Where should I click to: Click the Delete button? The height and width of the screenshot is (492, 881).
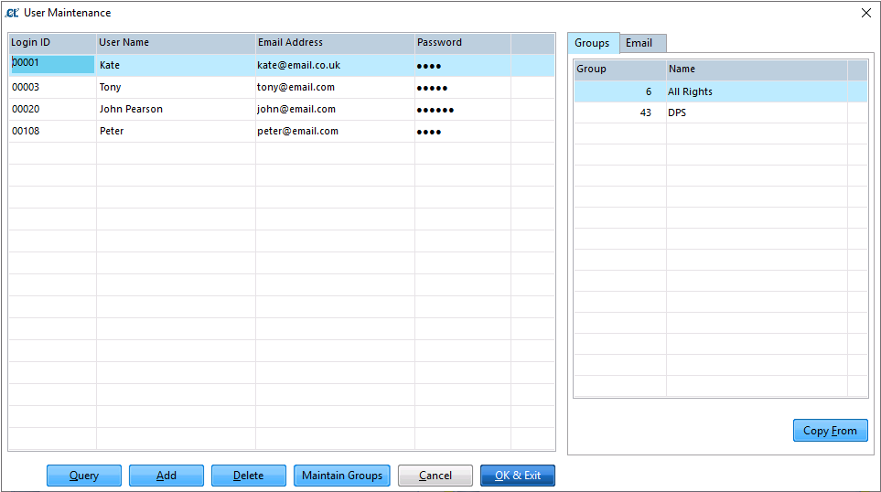[248, 476]
